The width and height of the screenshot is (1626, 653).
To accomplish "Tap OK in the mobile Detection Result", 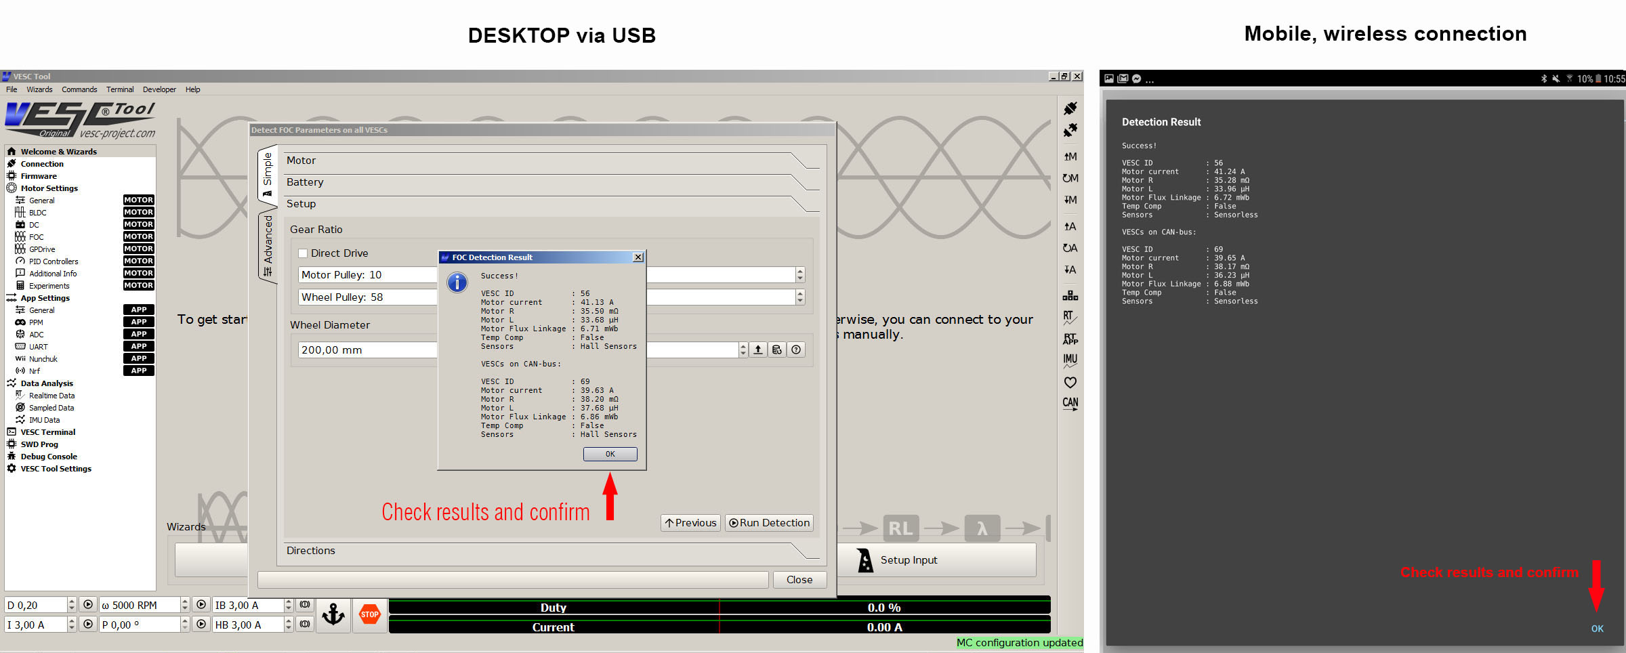I will [x=1597, y=629].
